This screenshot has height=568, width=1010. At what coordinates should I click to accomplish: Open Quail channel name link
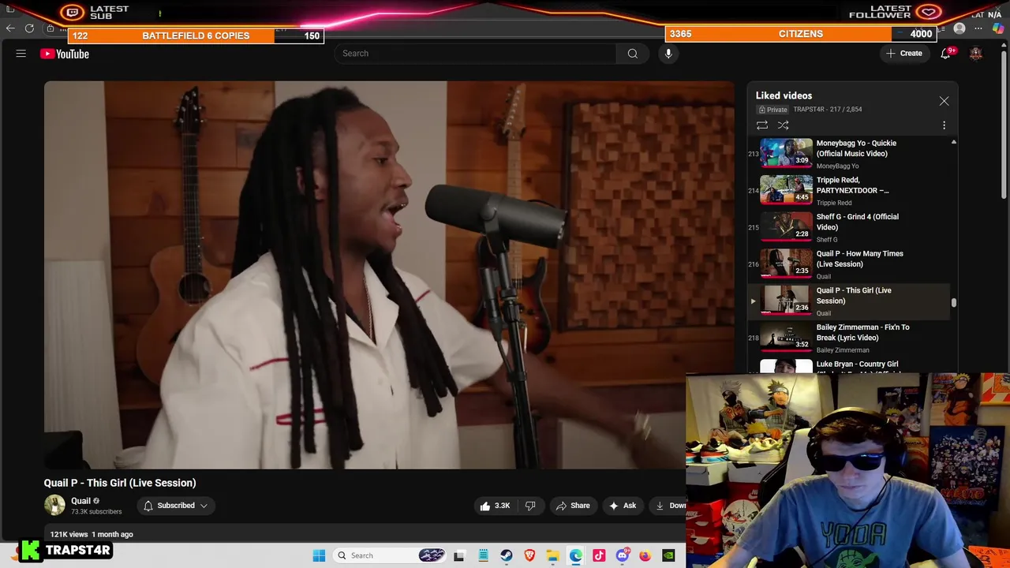pos(80,501)
